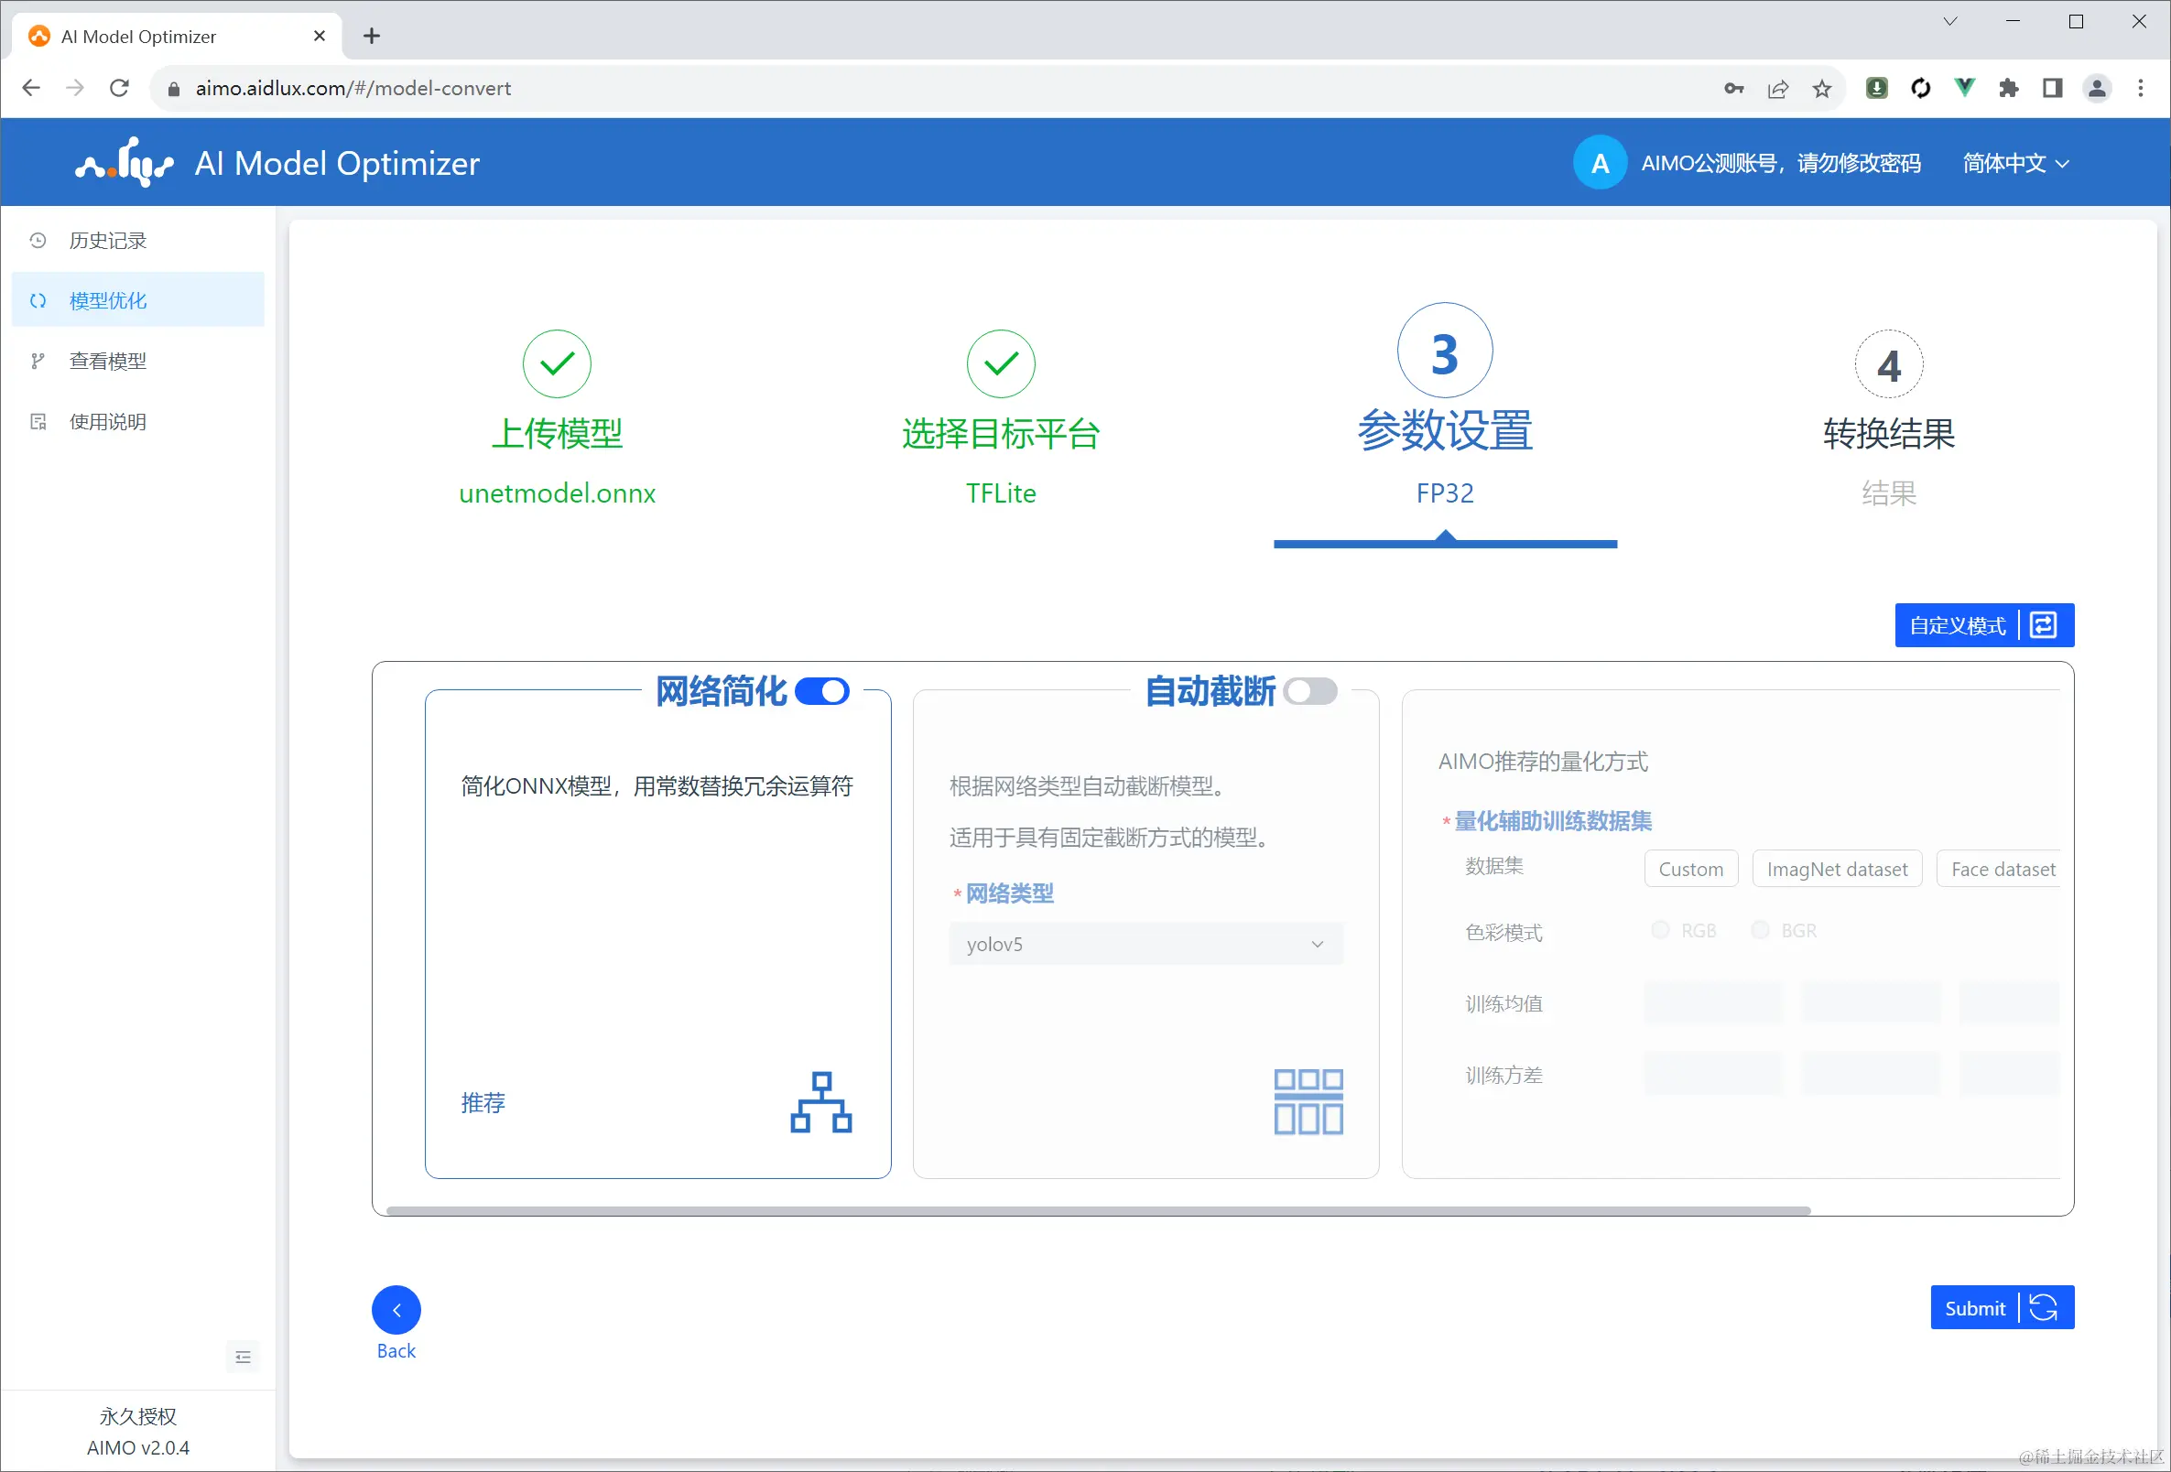Enable the 自动截断 switch
This screenshot has width=2171, height=1472.
1309,691
